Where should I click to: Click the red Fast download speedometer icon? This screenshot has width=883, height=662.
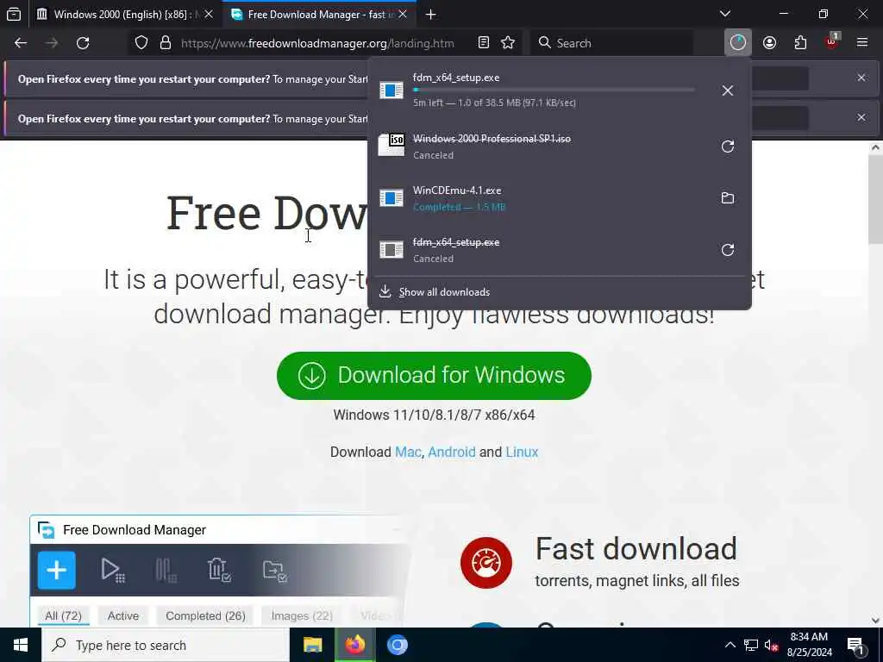486,563
